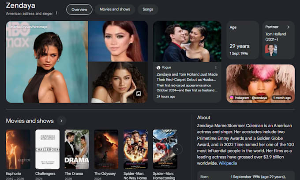Click the Instagram icon on the Instagram card
This screenshot has height=180, width=300.
(x=232, y=98)
